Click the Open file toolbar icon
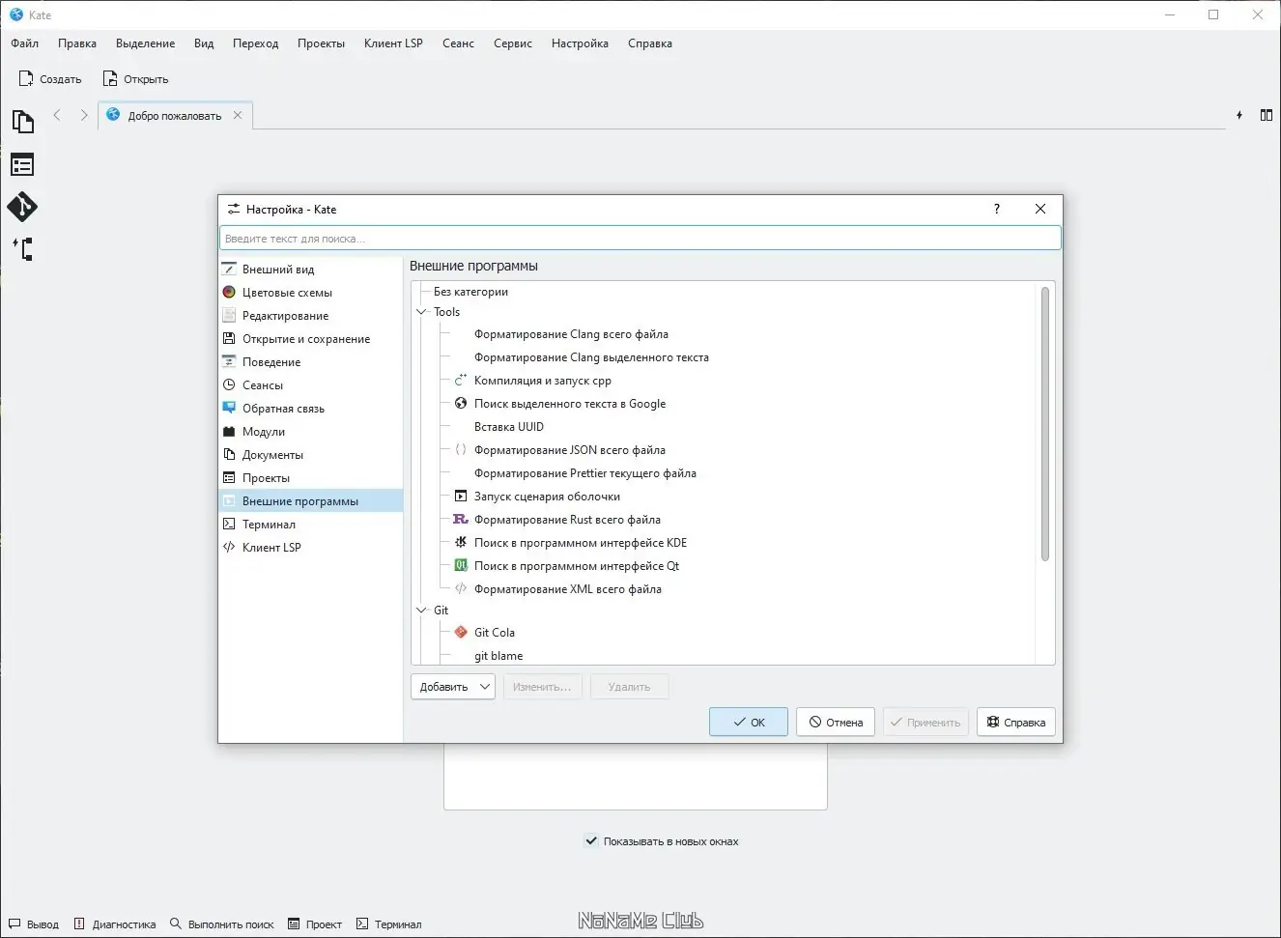The width and height of the screenshot is (1281, 938). tap(110, 78)
